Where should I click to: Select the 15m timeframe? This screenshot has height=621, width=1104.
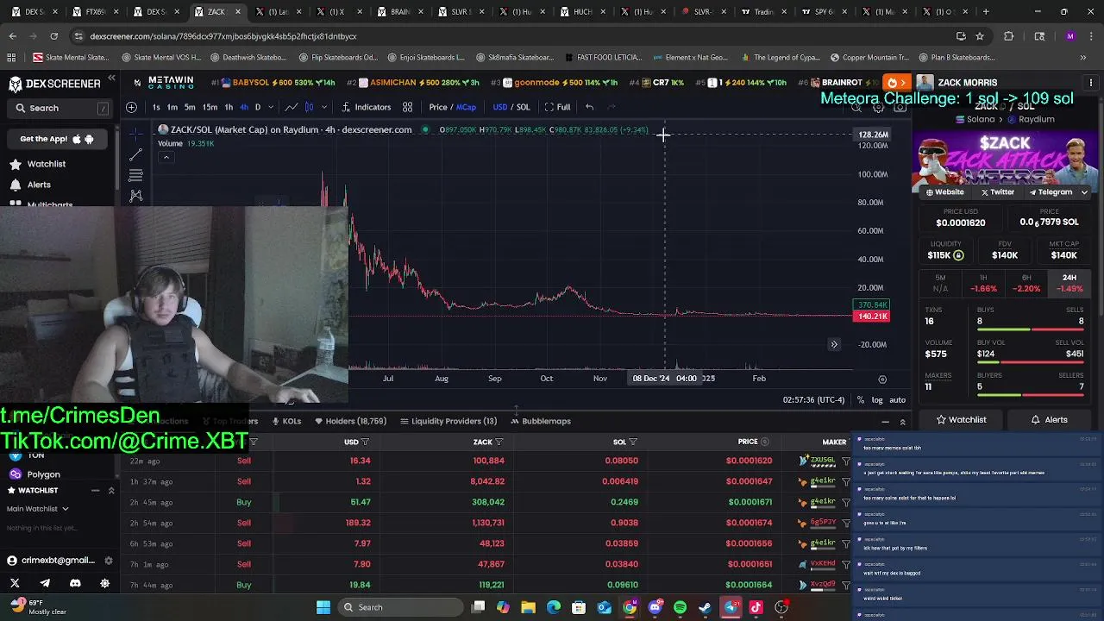point(210,107)
